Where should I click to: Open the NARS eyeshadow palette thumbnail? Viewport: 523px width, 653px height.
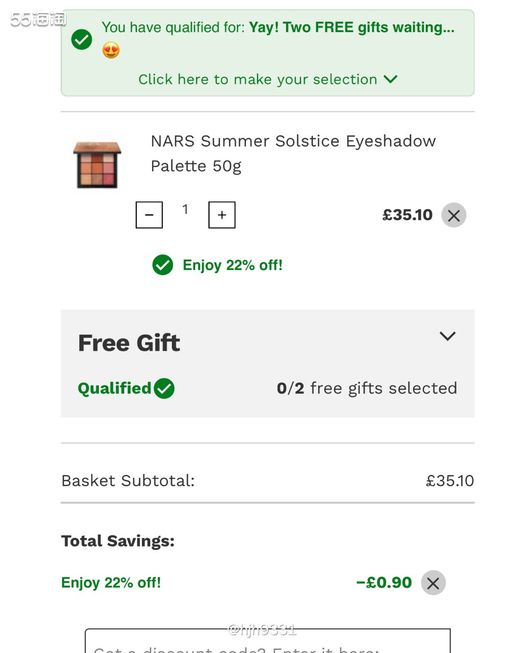point(97,165)
